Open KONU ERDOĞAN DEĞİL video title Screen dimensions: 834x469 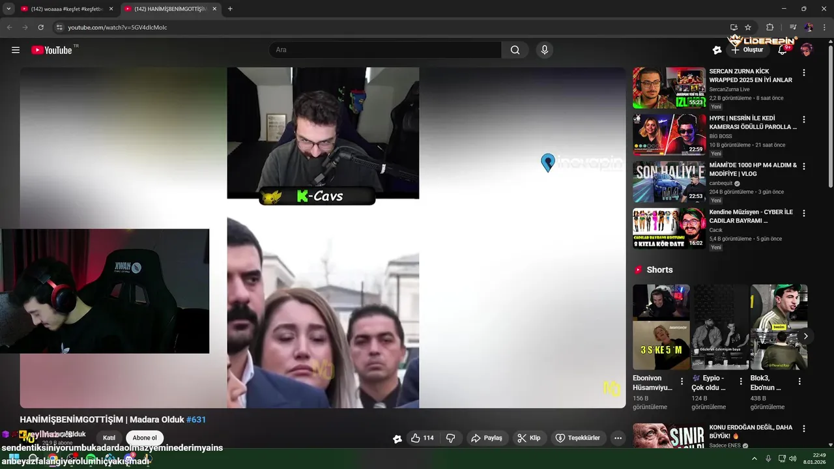click(751, 432)
